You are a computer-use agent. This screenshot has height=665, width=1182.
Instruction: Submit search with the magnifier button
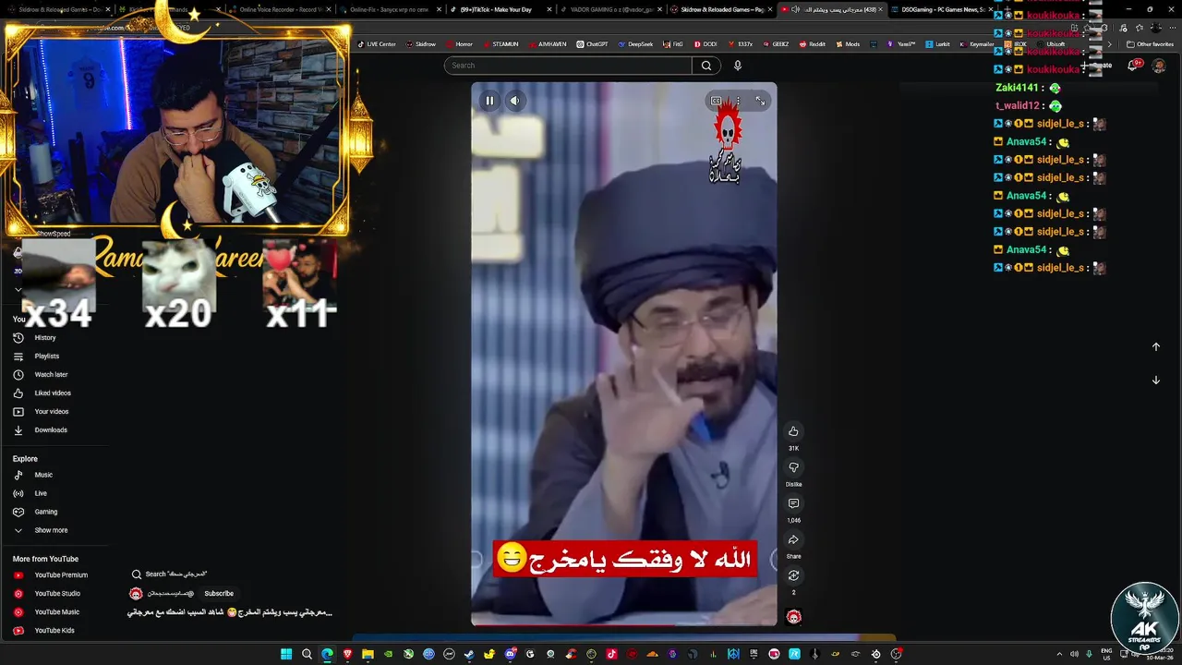click(x=706, y=66)
